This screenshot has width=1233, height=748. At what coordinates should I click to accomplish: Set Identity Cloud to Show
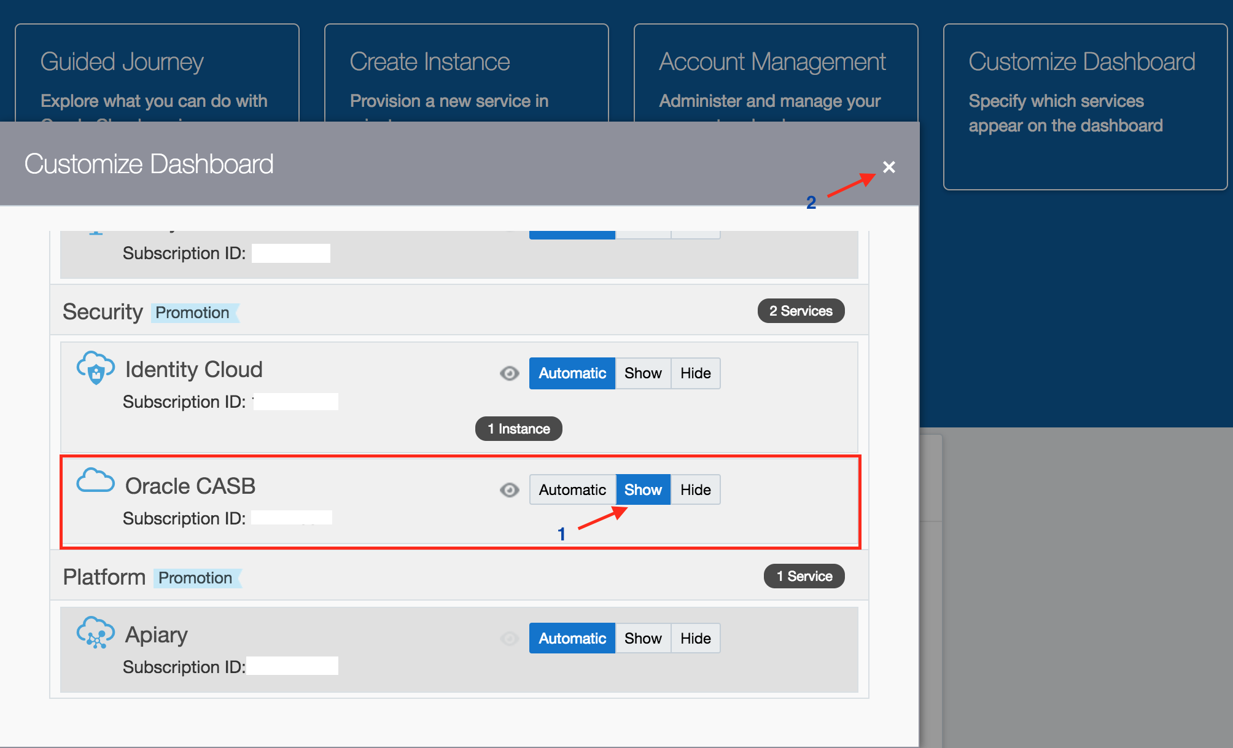tap(643, 373)
